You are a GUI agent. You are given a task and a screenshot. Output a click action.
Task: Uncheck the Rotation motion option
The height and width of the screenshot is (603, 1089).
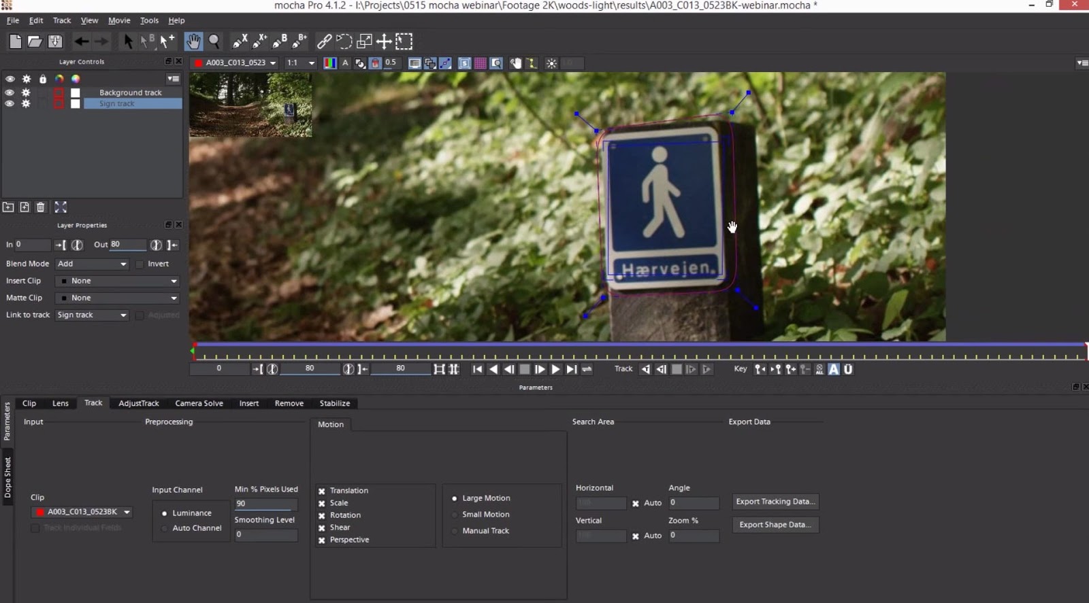(x=321, y=515)
